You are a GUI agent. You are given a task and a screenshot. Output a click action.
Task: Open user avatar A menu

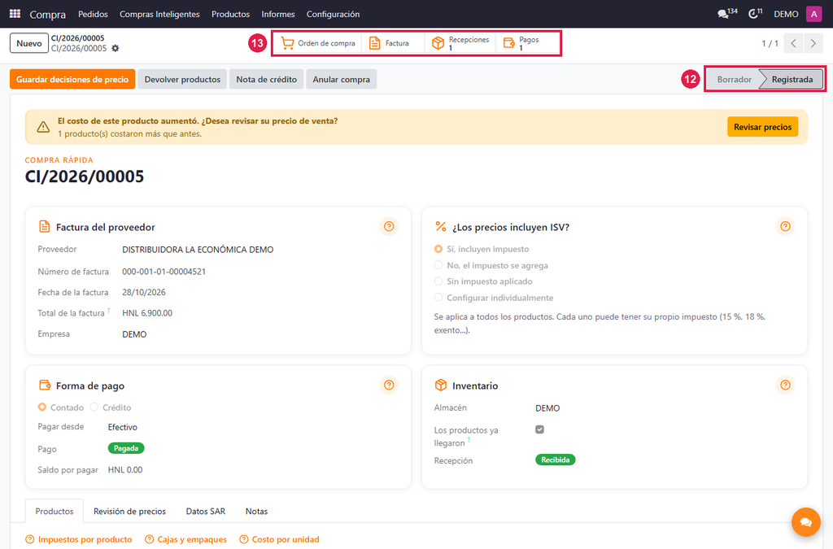point(813,14)
